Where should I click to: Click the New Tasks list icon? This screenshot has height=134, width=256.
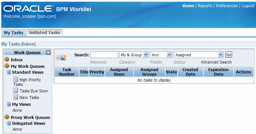[16, 97]
